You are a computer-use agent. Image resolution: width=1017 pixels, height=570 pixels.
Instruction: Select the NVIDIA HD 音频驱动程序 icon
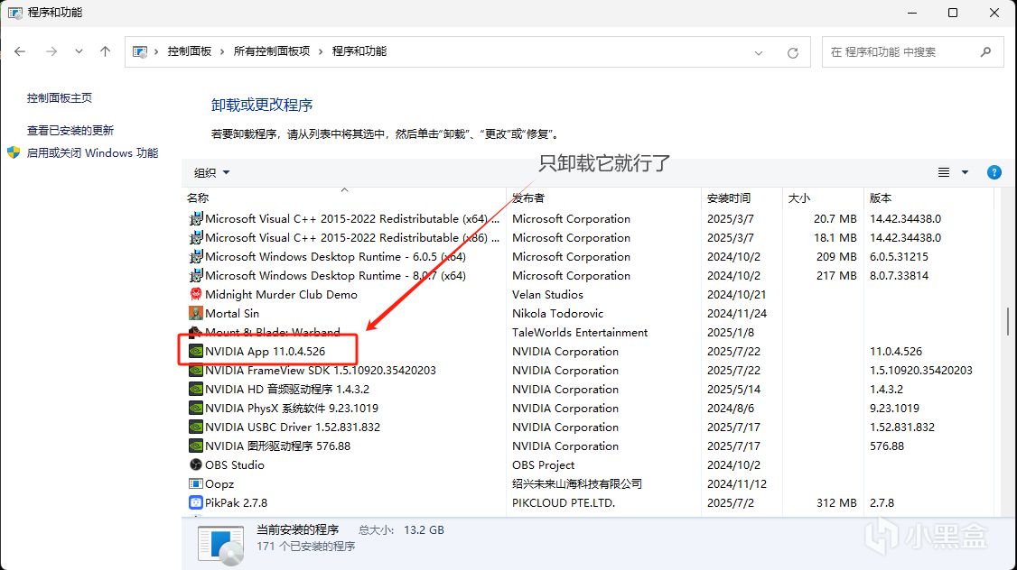coord(195,390)
